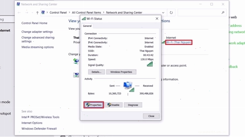The height and width of the screenshot is (137, 245).
Task: Open the recent locations dropdown arrow
Action: click(32, 13)
